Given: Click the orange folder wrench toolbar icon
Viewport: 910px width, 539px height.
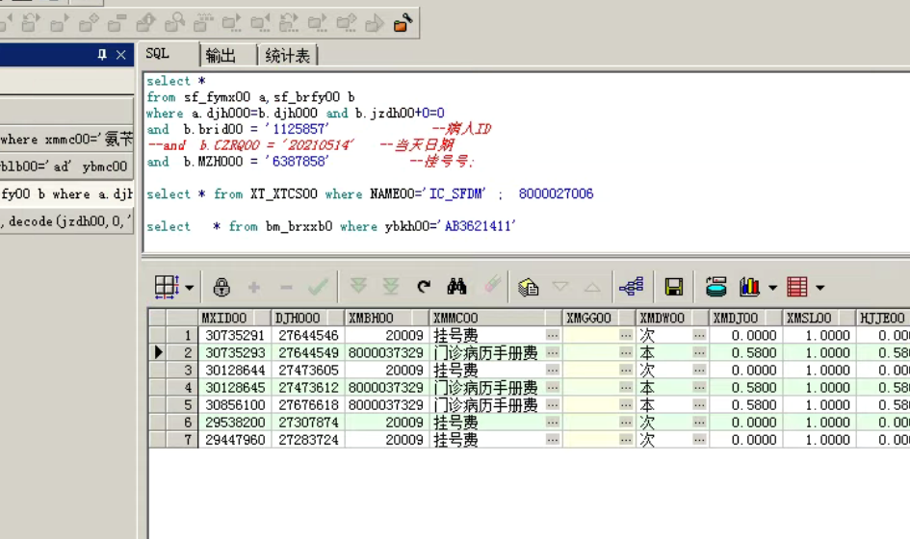Looking at the screenshot, I should (x=403, y=23).
